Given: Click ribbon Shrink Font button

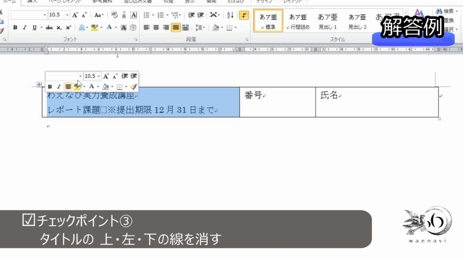Looking at the screenshot, I should pyautogui.click(x=84, y=15).
